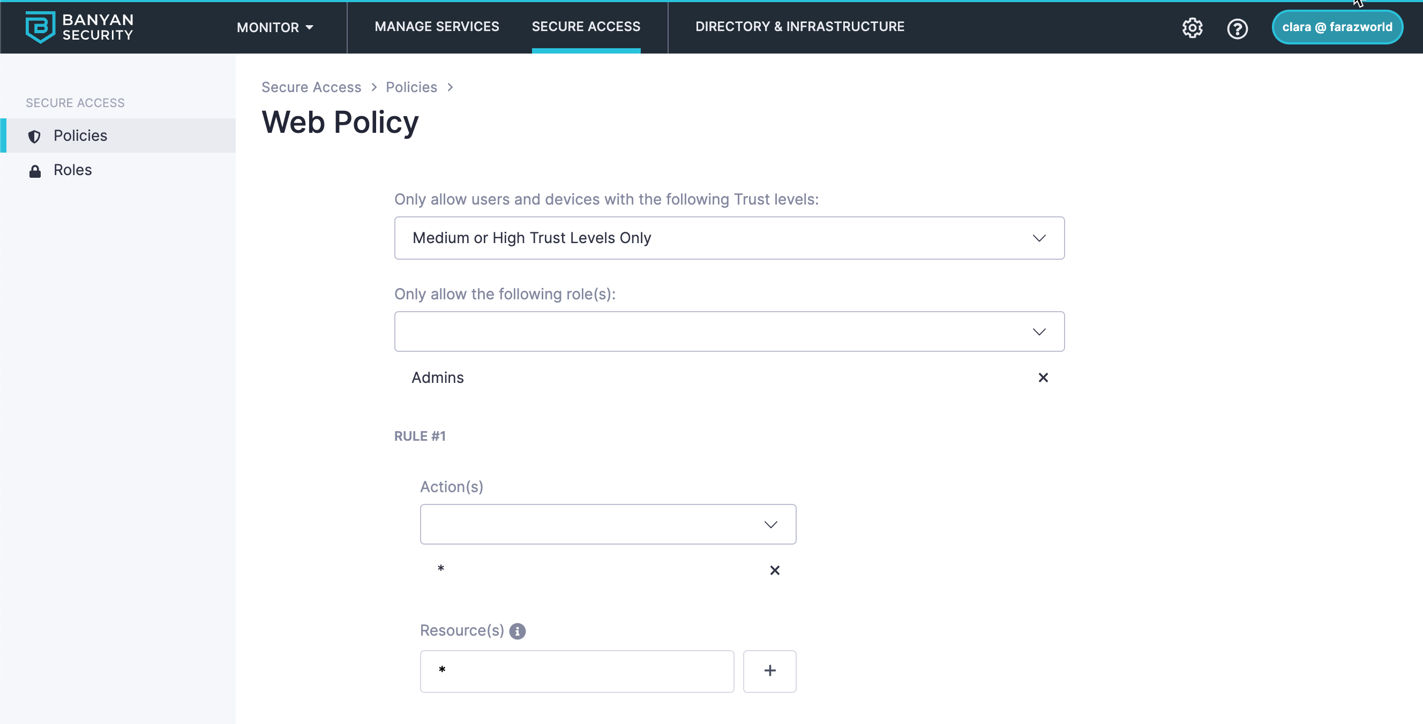Open the Action(s) dropdown
Viewport: 1423px width, 724px height.
[x=608, y=524]
